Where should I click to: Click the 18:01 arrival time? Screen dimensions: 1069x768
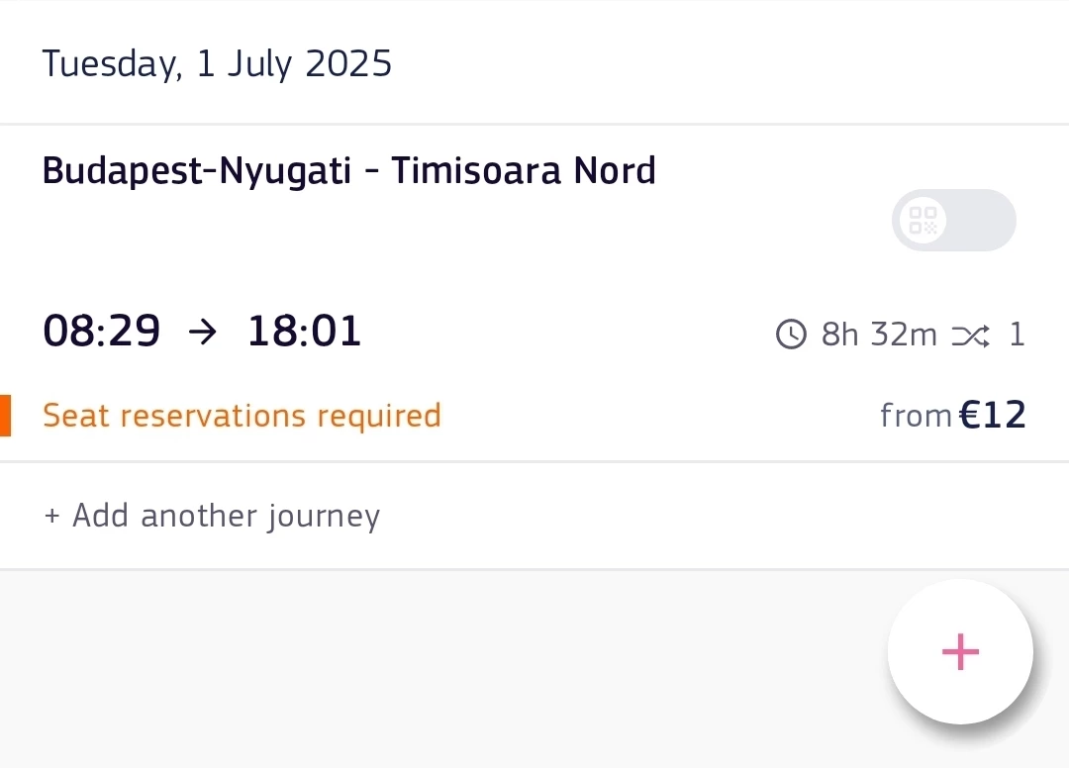click(304, 332)
